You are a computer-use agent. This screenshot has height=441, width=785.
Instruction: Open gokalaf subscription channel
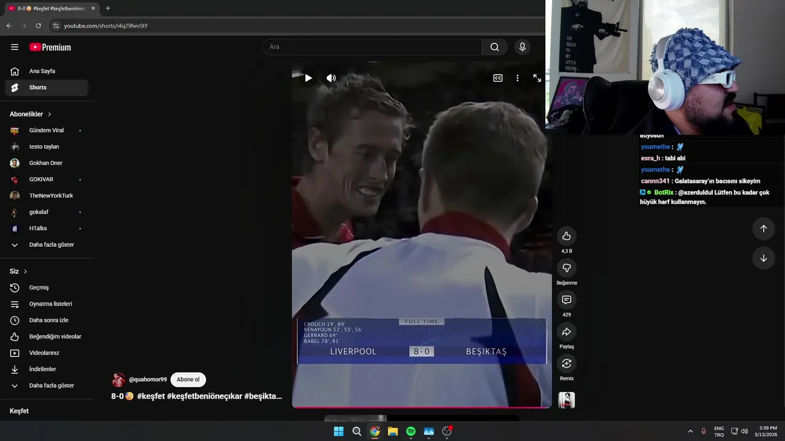pyautogui.click(x=47, y=212)
